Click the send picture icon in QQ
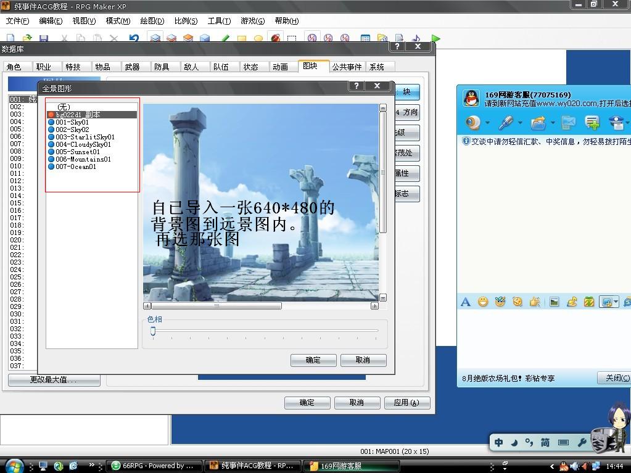631x473 pixels. [554, 302]
